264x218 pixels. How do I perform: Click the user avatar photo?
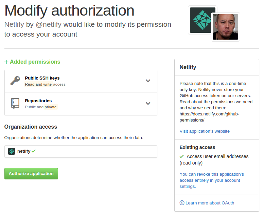tap(225, 27)
